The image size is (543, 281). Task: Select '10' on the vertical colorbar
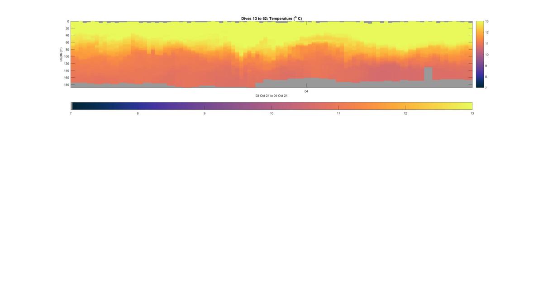click(487, 54)
